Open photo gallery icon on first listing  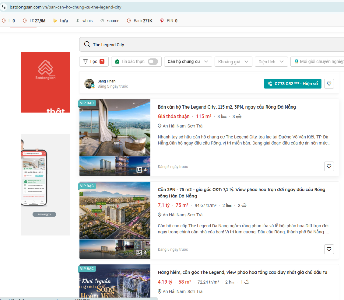click(141, 170)
